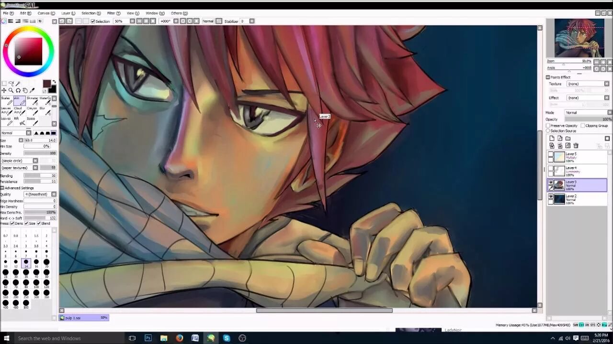Select the zoom magnifier tool
The height and width of the screenshot is (344, 613).
11,90
